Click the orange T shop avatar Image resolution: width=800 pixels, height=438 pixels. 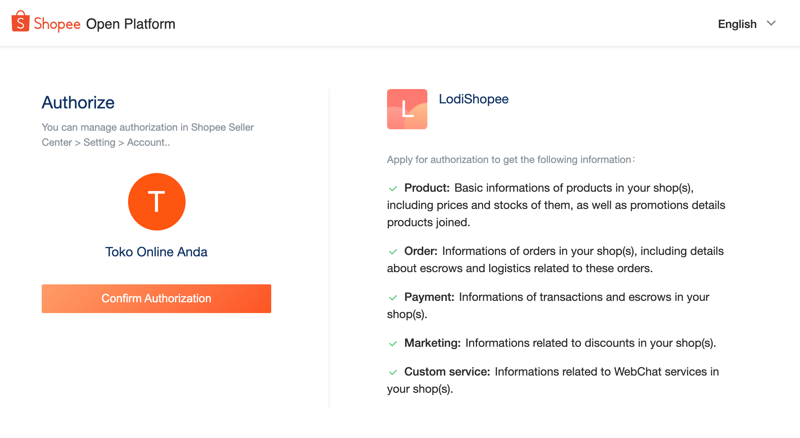(156, 202)
